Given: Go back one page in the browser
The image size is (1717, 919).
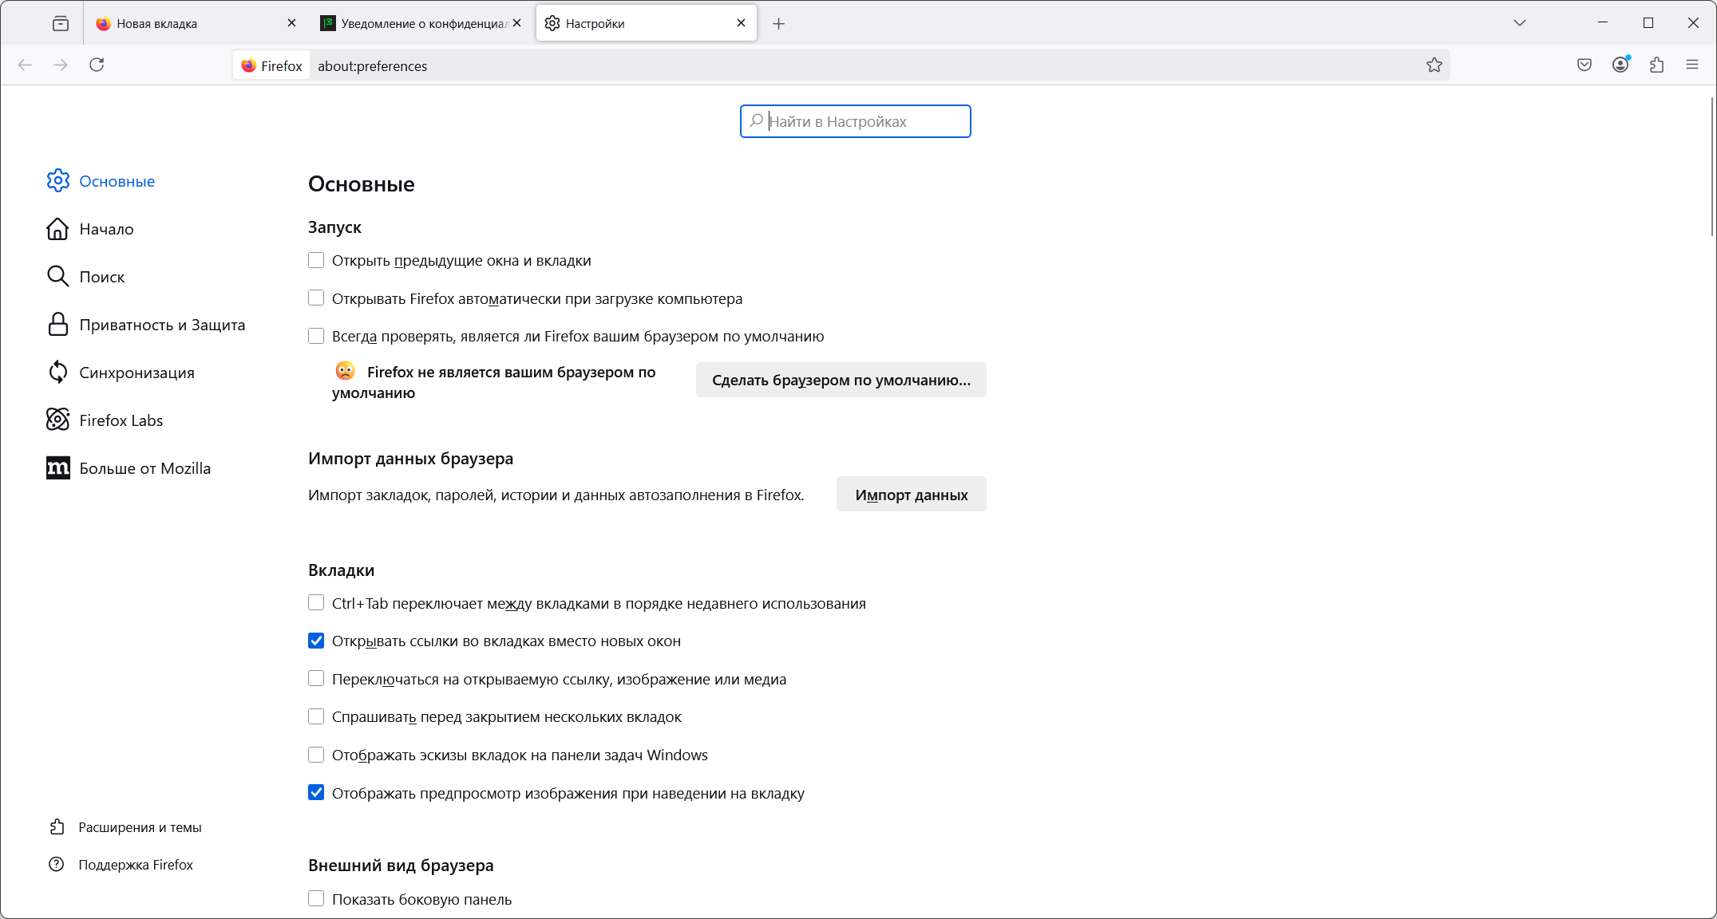Looking at the screenshot, I should (x=25, y=65).
